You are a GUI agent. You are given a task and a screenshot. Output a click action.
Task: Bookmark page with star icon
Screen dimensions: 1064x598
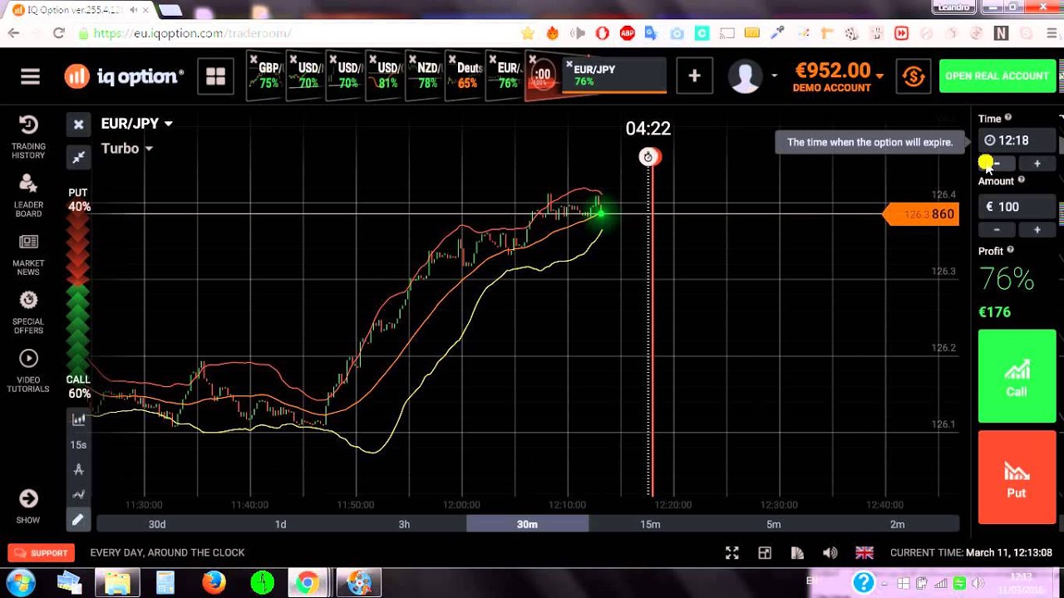pos(527,33)
